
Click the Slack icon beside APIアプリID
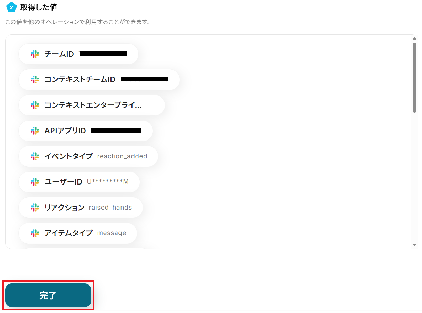point(35,131)
